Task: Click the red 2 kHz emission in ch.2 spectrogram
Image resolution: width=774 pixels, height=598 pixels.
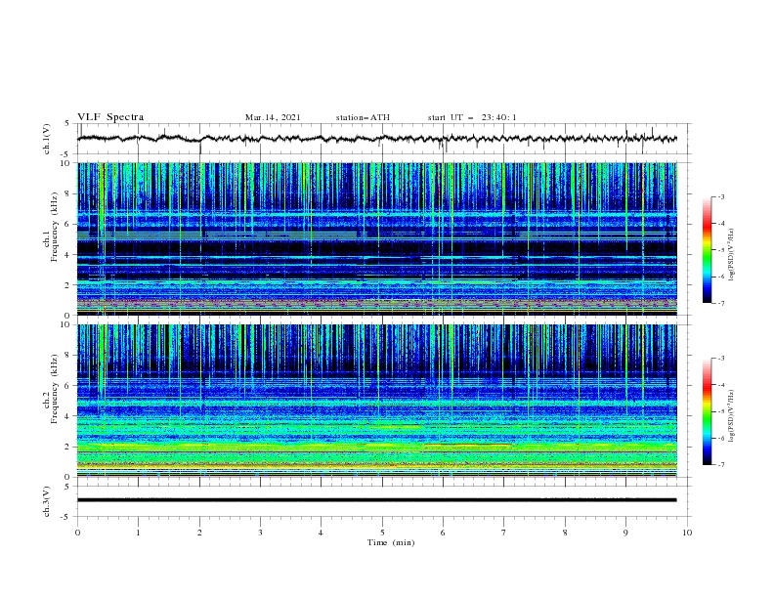Action: click(468, 445)
